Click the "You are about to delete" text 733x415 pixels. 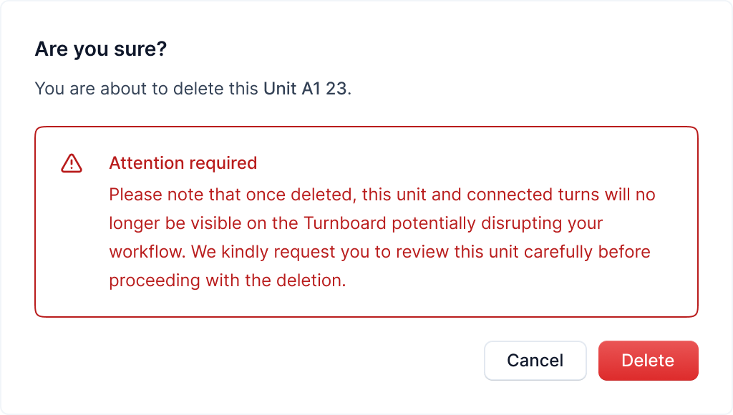(130, 89)
